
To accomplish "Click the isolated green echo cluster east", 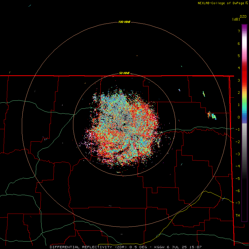I will pyautogui.click(x=214, y=116).
